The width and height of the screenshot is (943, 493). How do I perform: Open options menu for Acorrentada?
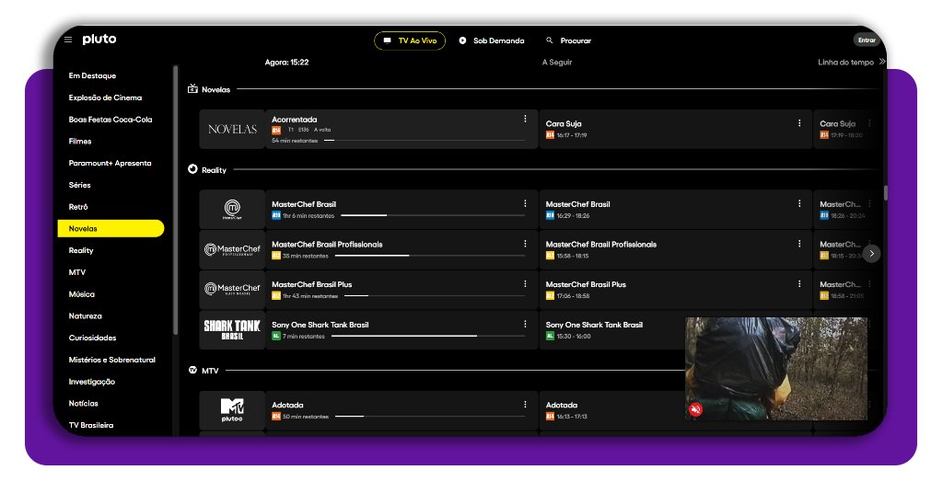pos(525,119)
